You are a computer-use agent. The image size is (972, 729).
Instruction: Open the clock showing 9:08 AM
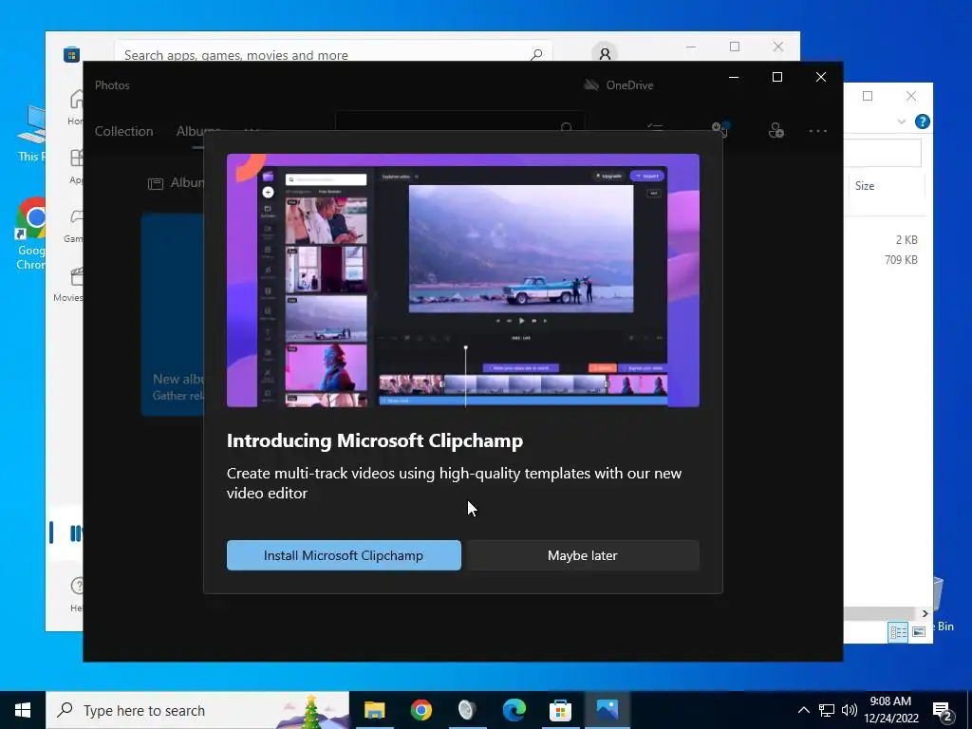pyautogui.click(x=890, y=710)
